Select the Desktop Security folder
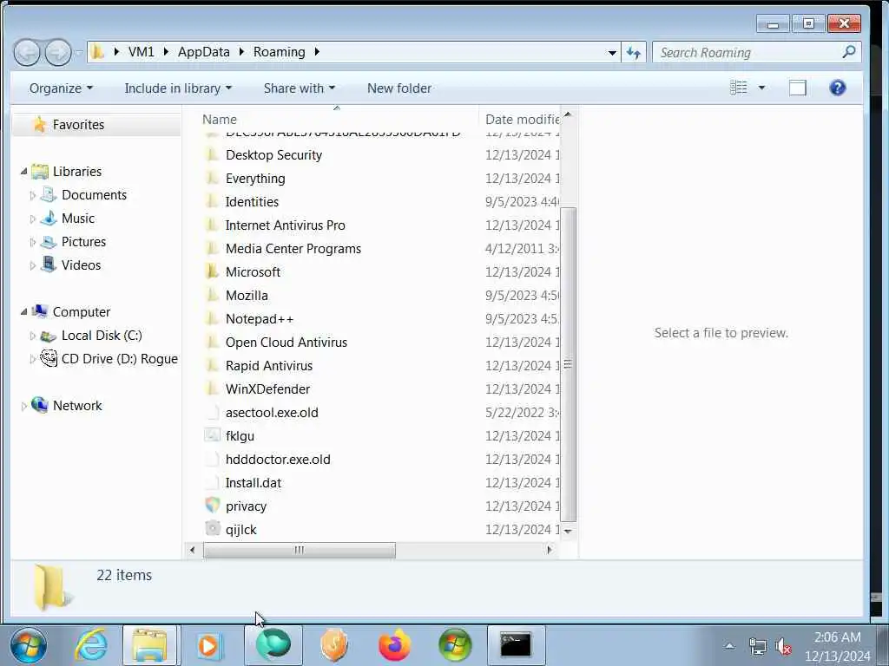Screen dimensions: 889x666 (273, 155)
